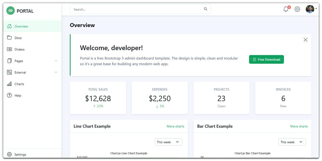Expand the Pages submenu chevron
This screenshot has height=161, width=322.
click(56, 61)
